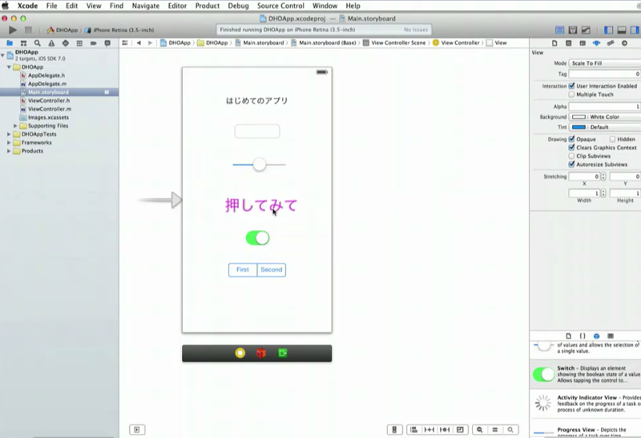The width and height of the screenshot is (641, 438).
Task: Switch to the Version editor
Action: pyautogui.click(x=586, y=30)
